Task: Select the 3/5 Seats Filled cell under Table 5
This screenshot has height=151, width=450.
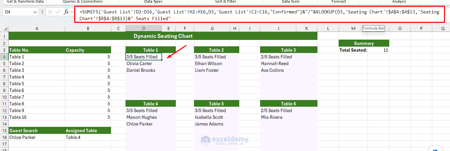Action: [212, 111]
